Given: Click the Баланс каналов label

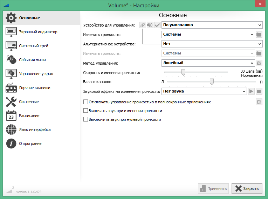Looking at the screenshot, I should point(97,82).
